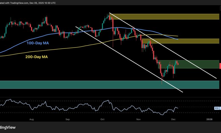Click the 2026 label on time axis
Image resolution: width=221 pixels, height=133 pixels.
(x=209, y=120)
